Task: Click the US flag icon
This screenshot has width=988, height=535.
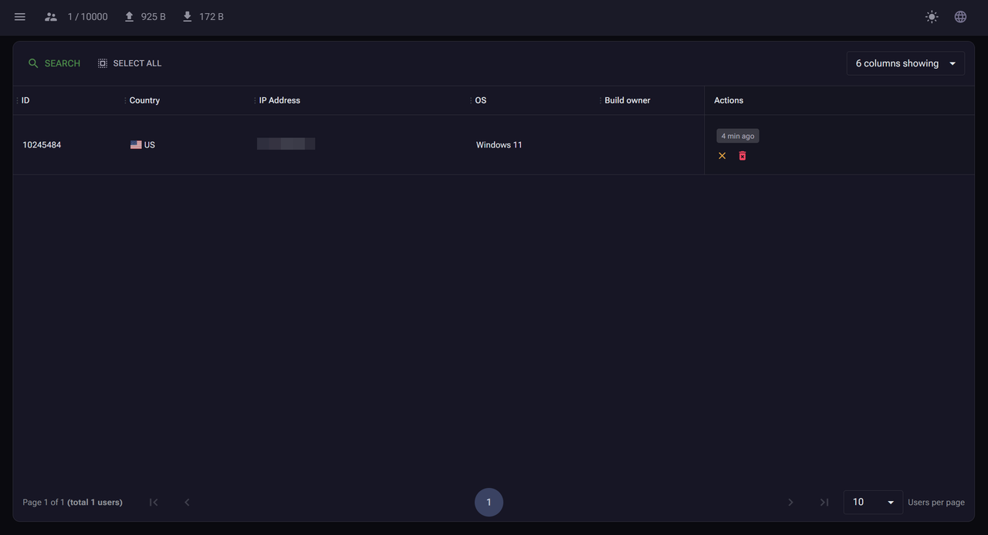Action: 136,145
